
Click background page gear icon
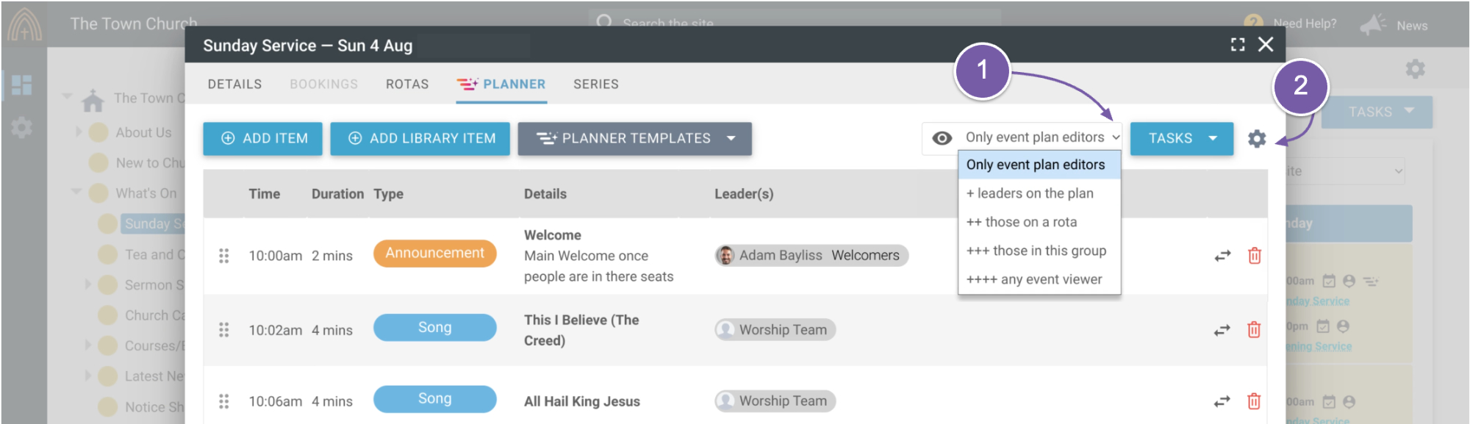1415,69
